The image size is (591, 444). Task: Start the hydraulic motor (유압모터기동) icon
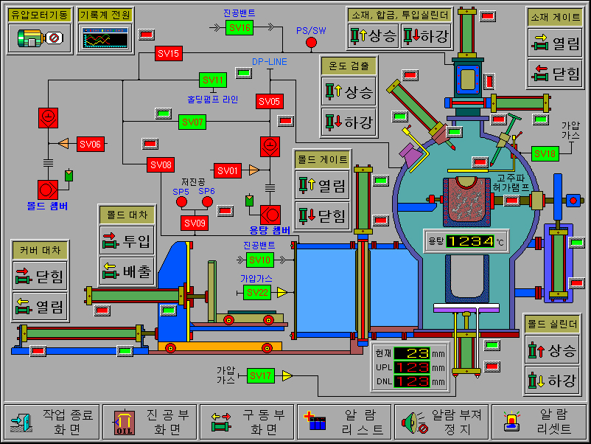[40, 38]
